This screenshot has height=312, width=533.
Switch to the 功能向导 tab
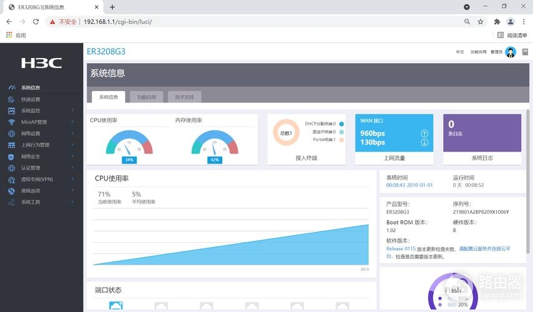pyautogui.click(x=147, y=97)
